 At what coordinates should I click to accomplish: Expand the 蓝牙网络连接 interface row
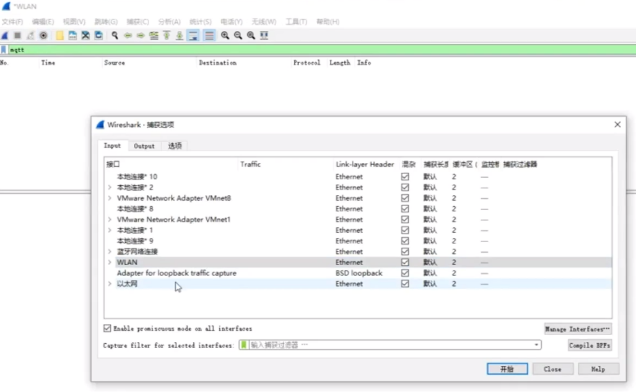(x=110, y=251)
